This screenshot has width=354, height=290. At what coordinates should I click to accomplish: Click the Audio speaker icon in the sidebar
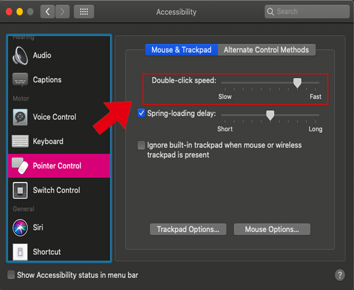pyautogui.click(x=20, y=55)
